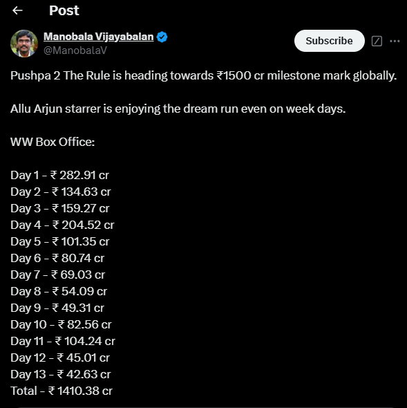
Task: Click the Day 7 ₹ 69.03 cr line
Action: click(x=57, y=275)
